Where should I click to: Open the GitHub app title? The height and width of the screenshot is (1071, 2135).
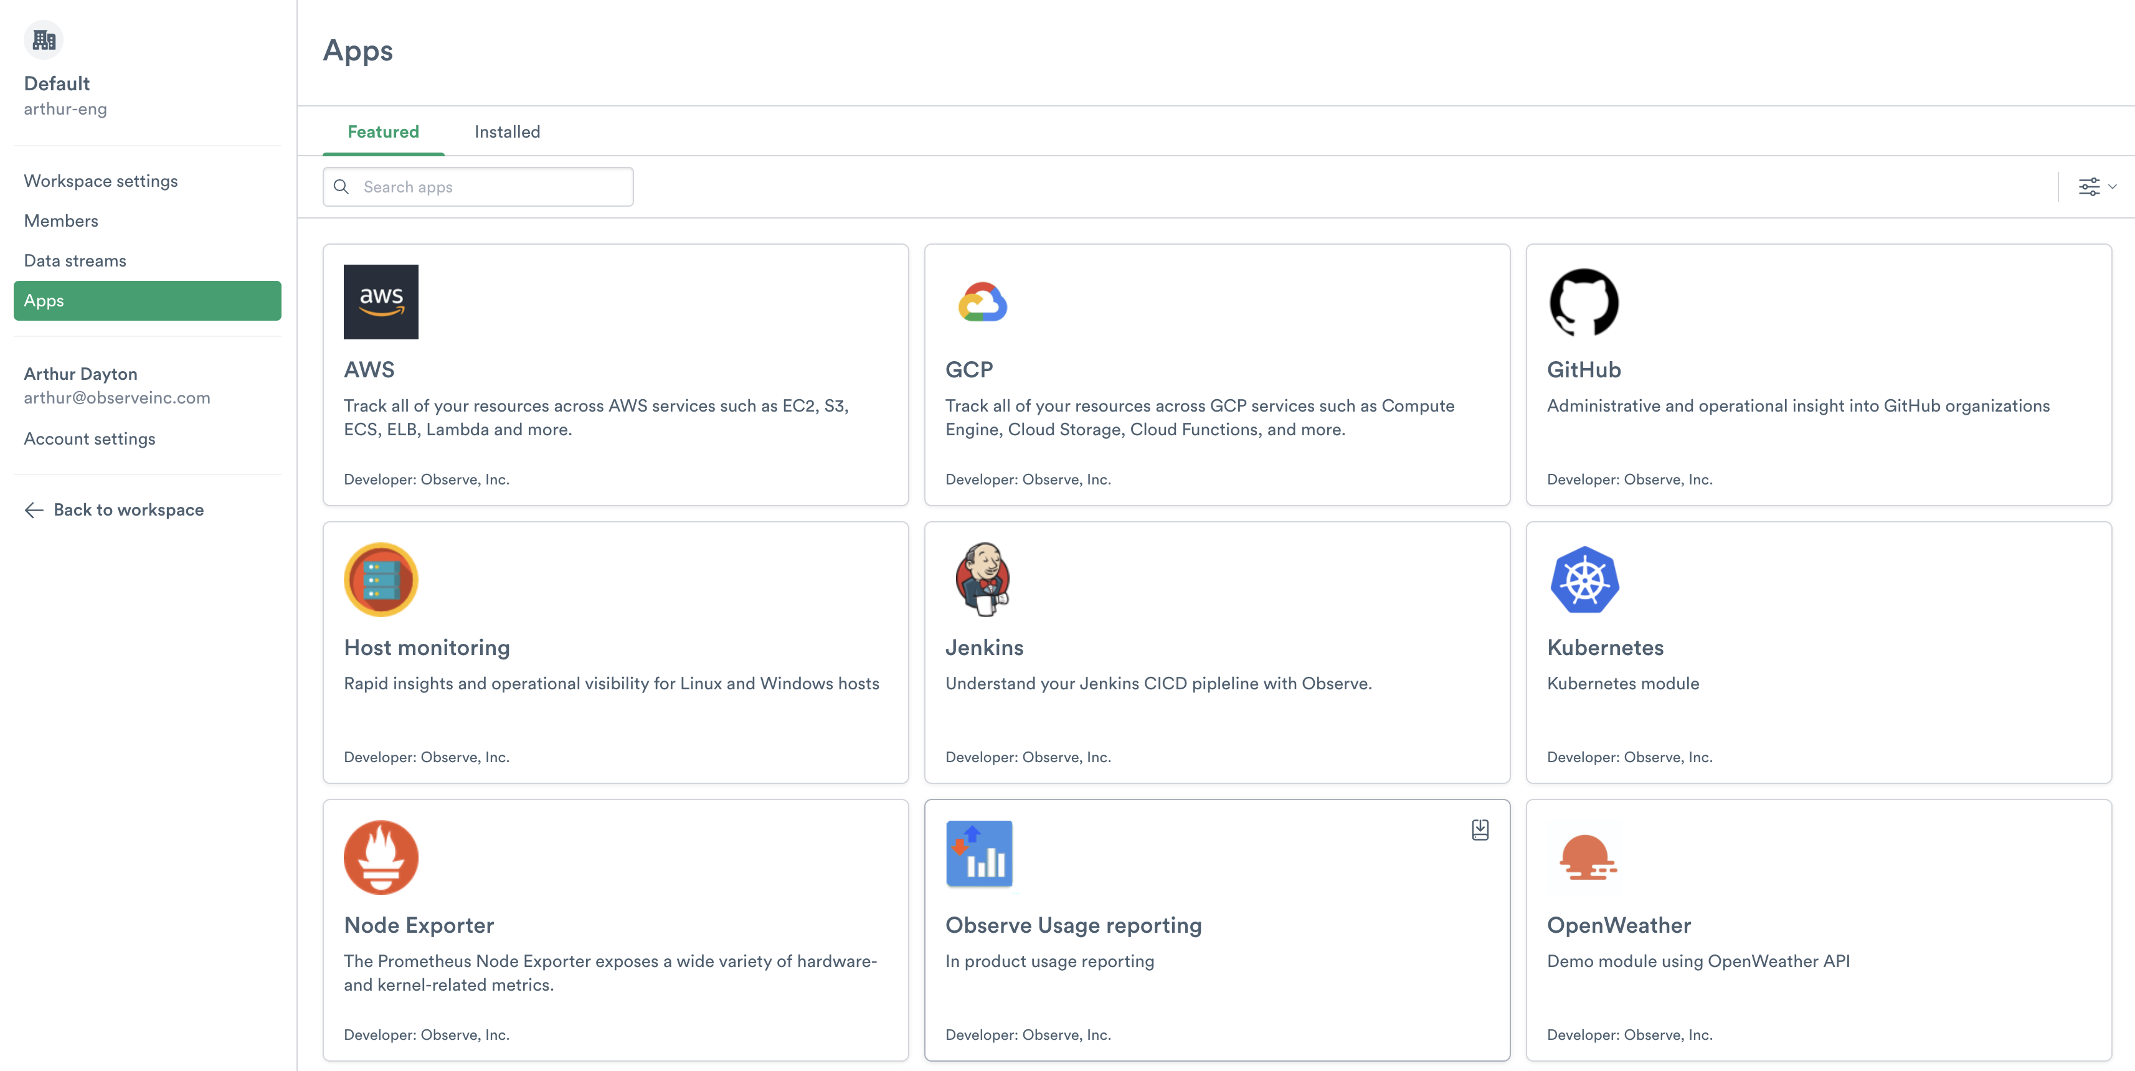click(1584, 369)
